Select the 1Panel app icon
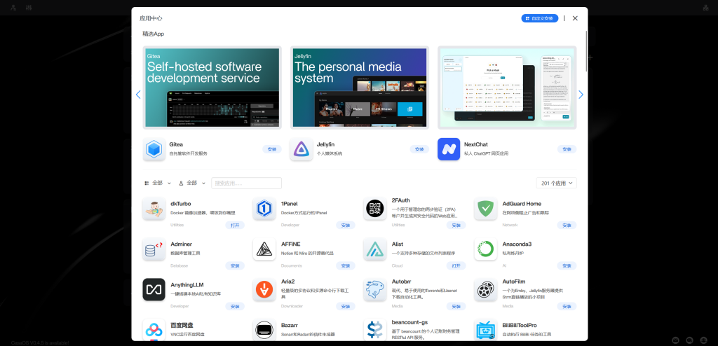The height and width of the screenshot is (346, 718). [x=264, y=209]
